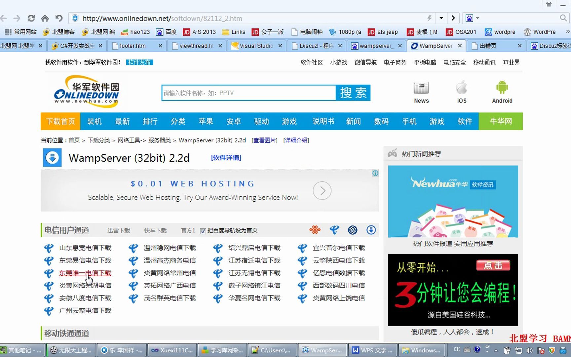
Task: Click the undo/restore arrow icon in toolbar
Action: point(59,19)
